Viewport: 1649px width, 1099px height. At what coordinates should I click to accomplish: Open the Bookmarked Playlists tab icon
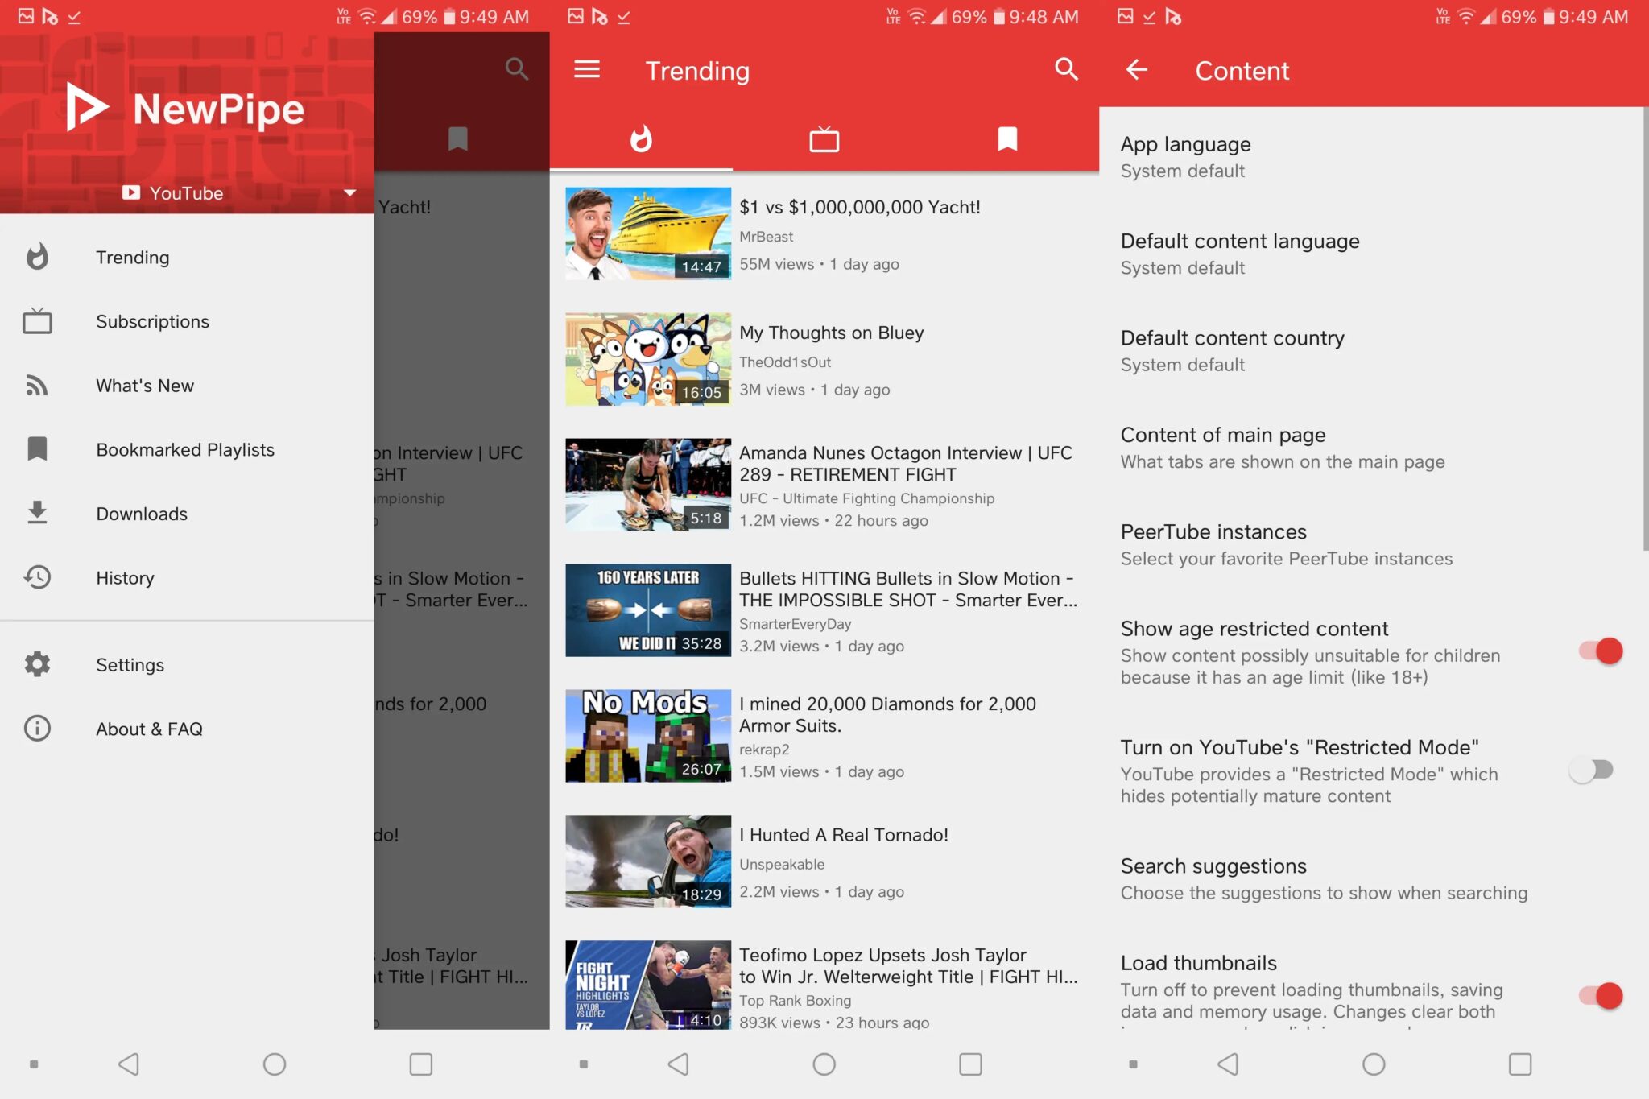[1006, 138]
